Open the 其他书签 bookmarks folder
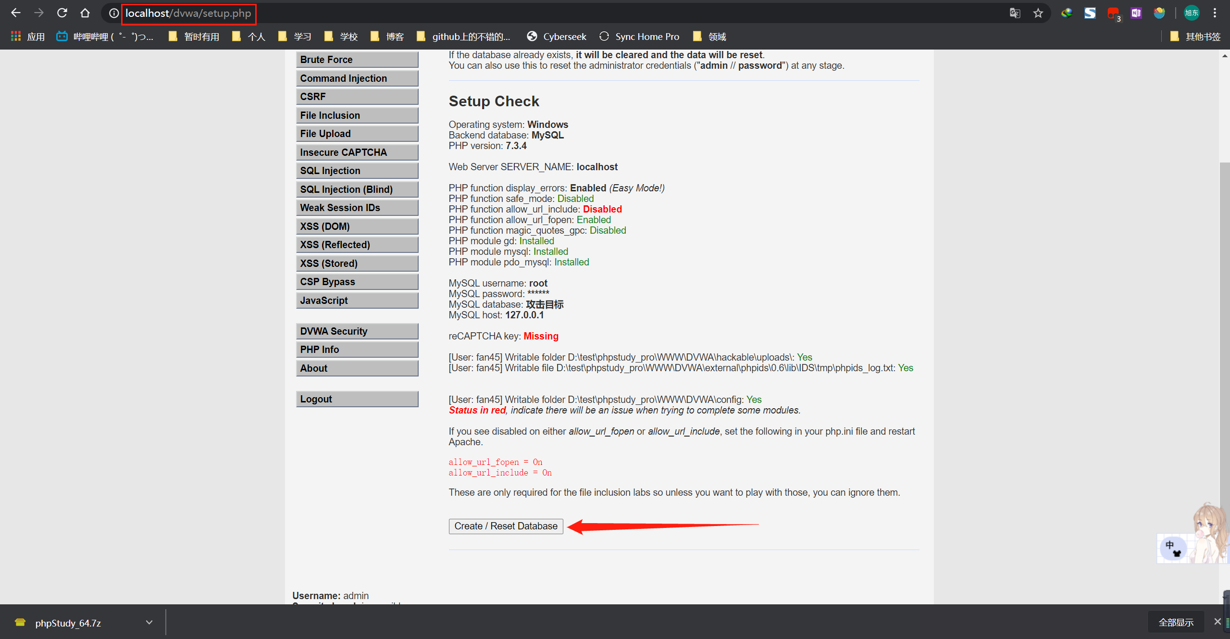 [x=1195, y=37]
